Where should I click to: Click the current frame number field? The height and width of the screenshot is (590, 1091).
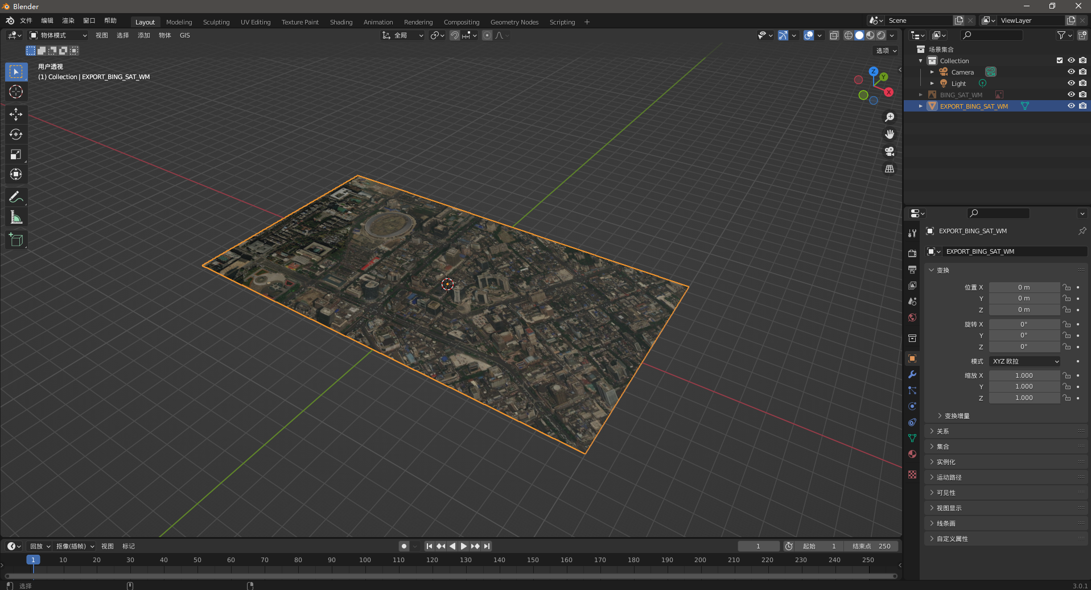[x=758, y=546]
